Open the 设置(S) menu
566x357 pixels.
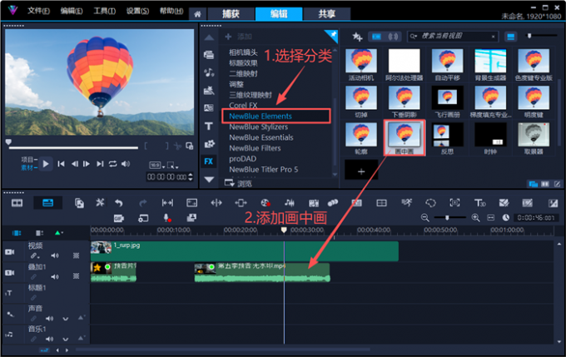[x=137, y=11]
